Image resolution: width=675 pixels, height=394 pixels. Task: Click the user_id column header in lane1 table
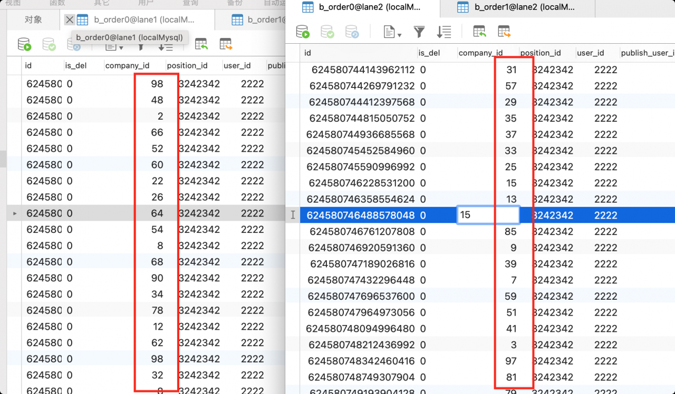pos(237,66)
